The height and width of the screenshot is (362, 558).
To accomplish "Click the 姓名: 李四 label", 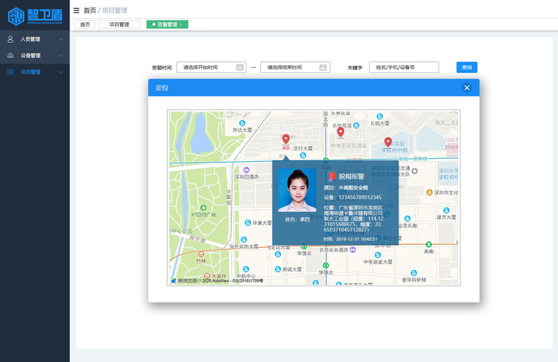I will (297, 219).
